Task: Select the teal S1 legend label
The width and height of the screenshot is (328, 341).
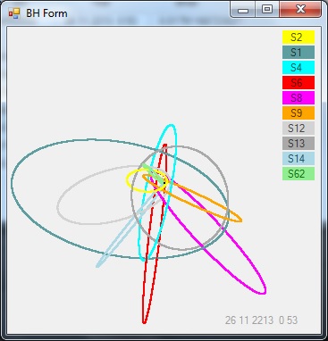Action: (x=299, y=53)
